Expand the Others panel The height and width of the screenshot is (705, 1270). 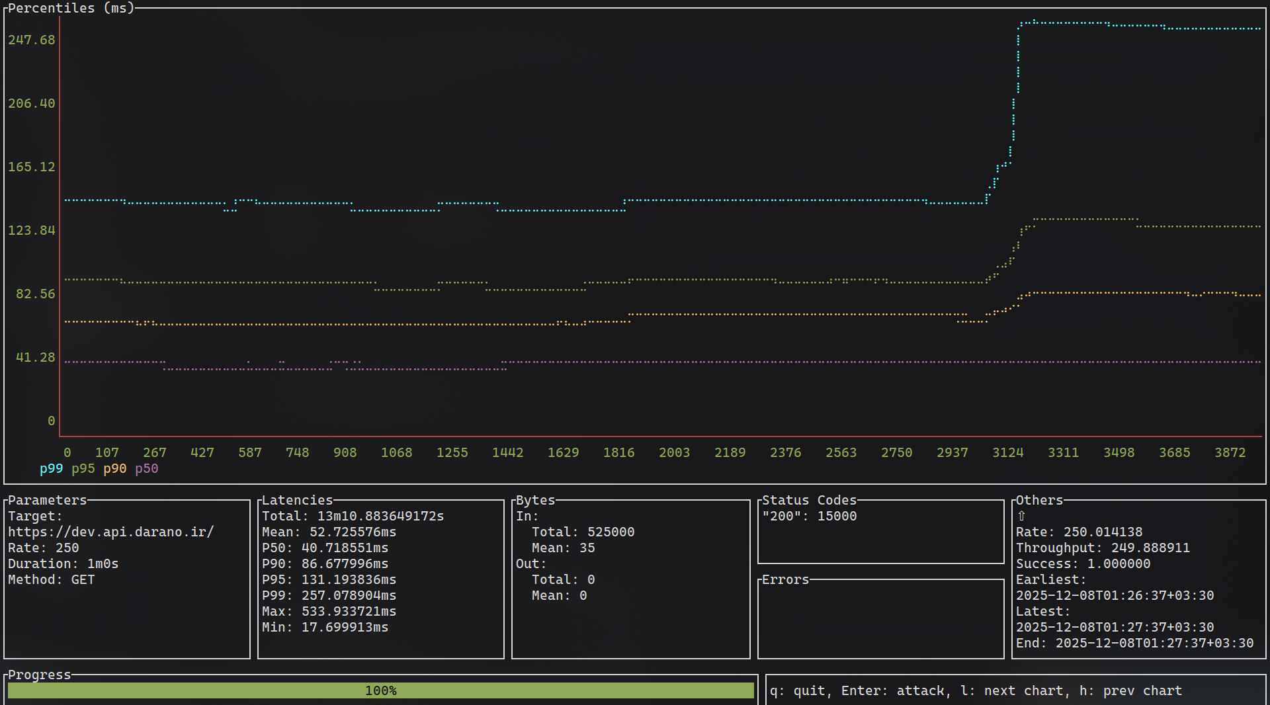tap(1040, 500)
